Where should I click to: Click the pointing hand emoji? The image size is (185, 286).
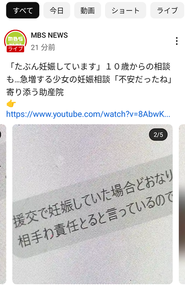(x=11, y=104)
